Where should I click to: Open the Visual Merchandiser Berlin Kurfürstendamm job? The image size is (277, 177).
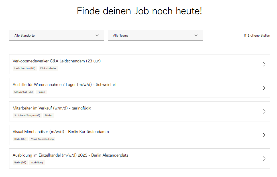pyautogui.click(x=61, y=131)
